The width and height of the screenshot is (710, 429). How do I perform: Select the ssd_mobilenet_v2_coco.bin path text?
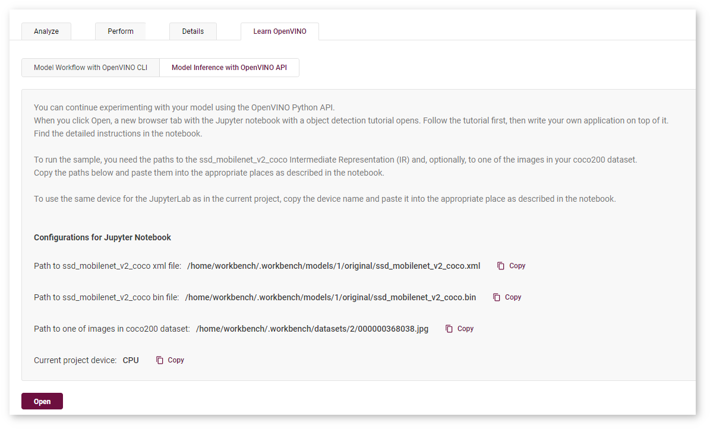point(330,297)
